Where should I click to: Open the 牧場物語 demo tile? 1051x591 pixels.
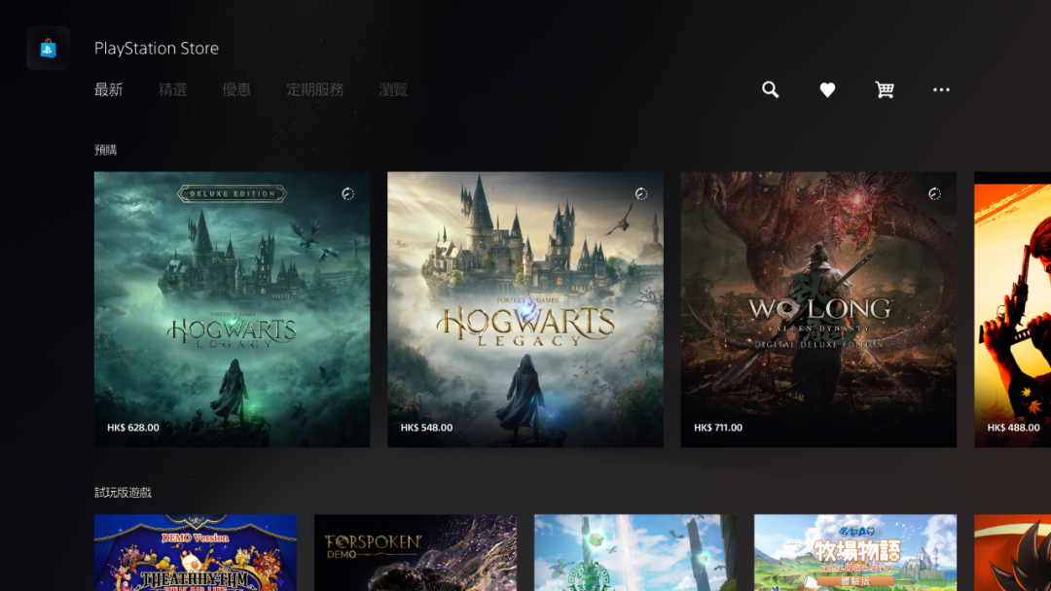click(x=855, y=552)
